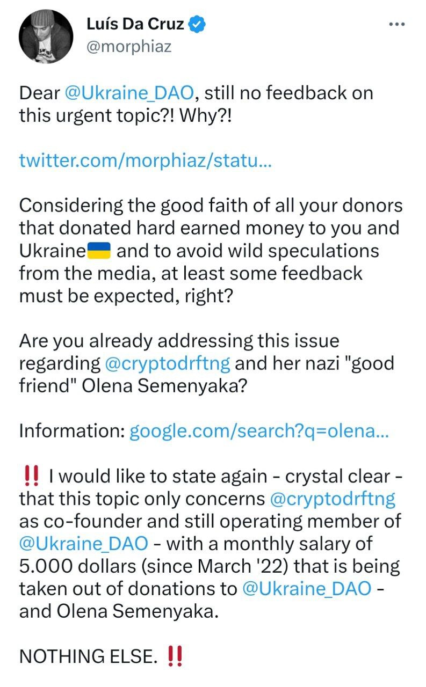
Task: Open @Ukraine_DAO mention after "donations to"
Action: (307, 589)
